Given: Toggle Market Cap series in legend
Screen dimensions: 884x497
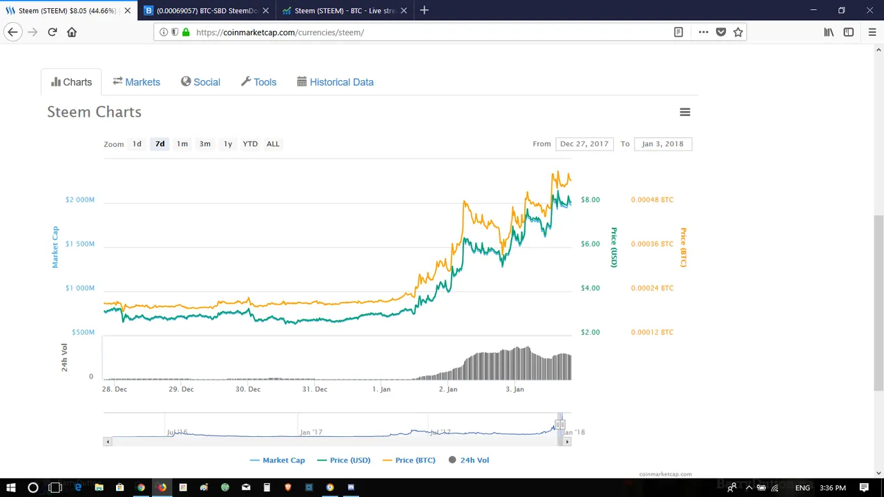Looking at the screenshot, I should pyautogui.click(x=277, y=460).
